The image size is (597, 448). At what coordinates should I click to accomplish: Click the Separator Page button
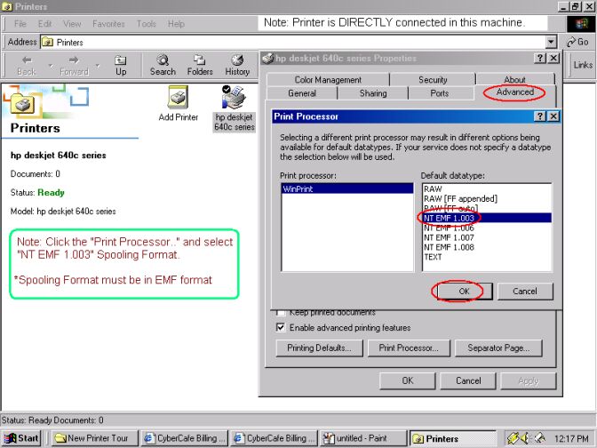coord(497,348)
